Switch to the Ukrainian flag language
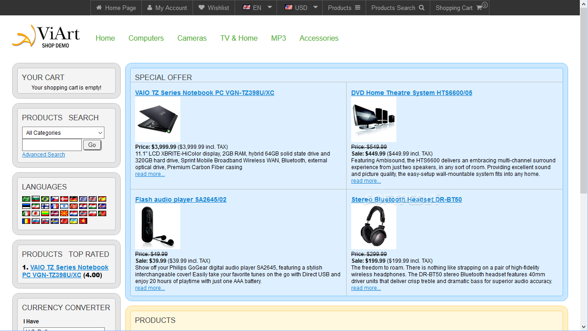 coord(74,221)
